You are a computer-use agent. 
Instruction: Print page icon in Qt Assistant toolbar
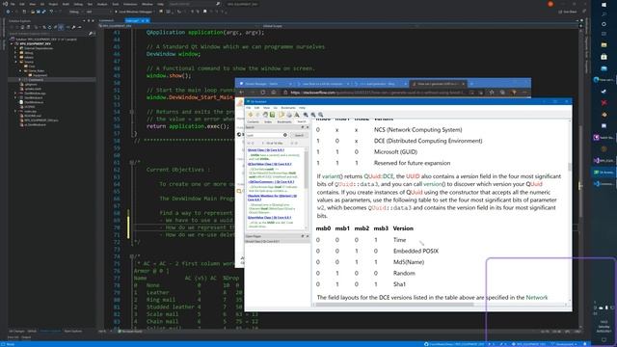(x=289, y=115)
